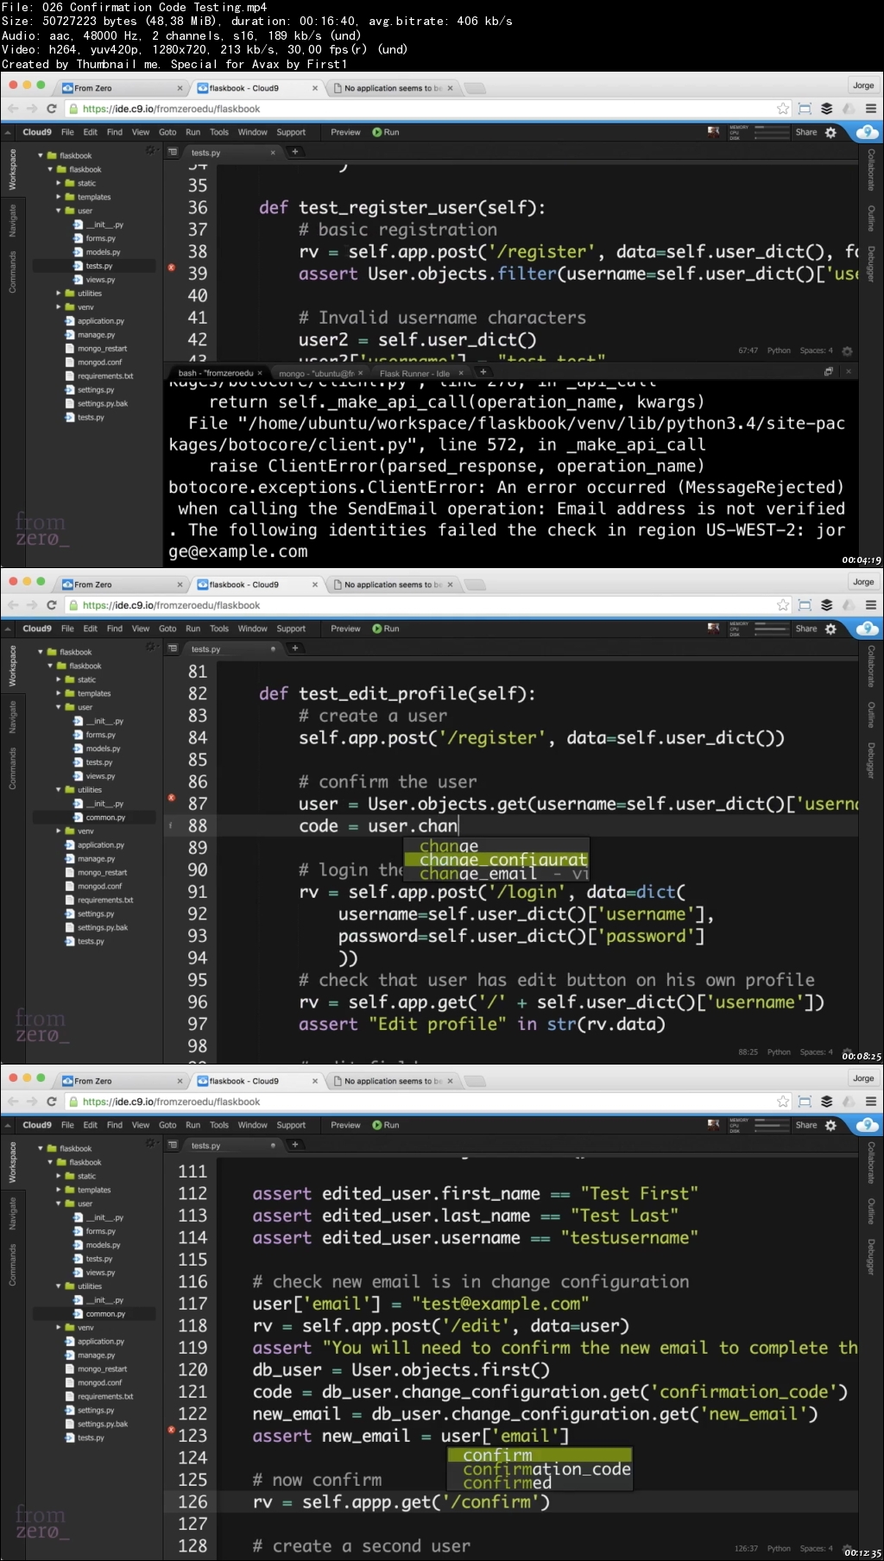This screenshot has width=884, height=1561.
Task: Click the error marker beside line 123
Action: (x=171, y=1430)
